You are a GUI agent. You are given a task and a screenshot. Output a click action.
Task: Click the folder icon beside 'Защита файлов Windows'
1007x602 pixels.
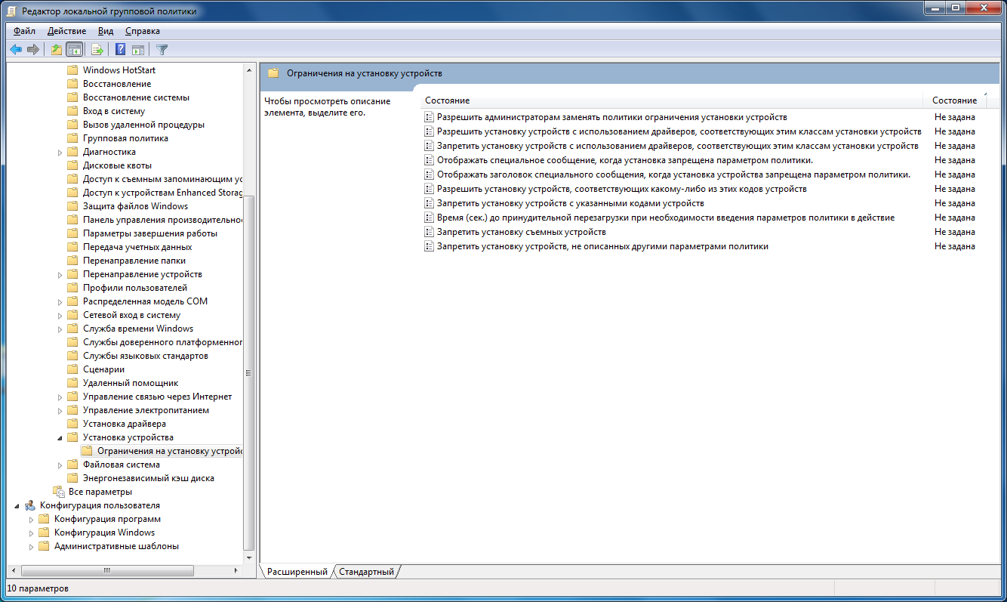point(72,206)
